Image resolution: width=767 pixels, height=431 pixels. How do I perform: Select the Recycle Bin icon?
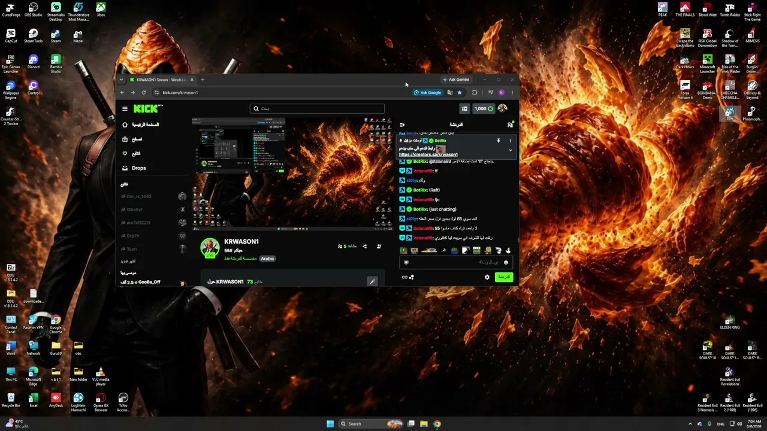coord(11,400)
